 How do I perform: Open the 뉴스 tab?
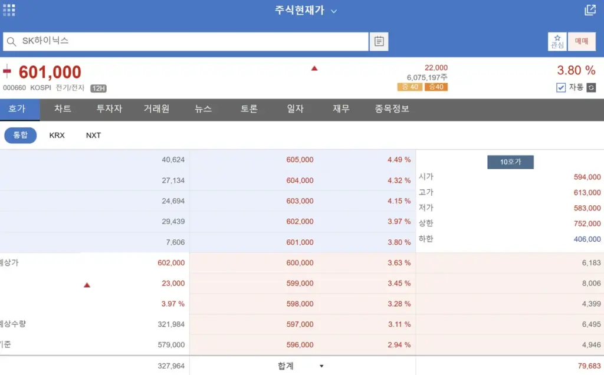click(x=203, y=109)
